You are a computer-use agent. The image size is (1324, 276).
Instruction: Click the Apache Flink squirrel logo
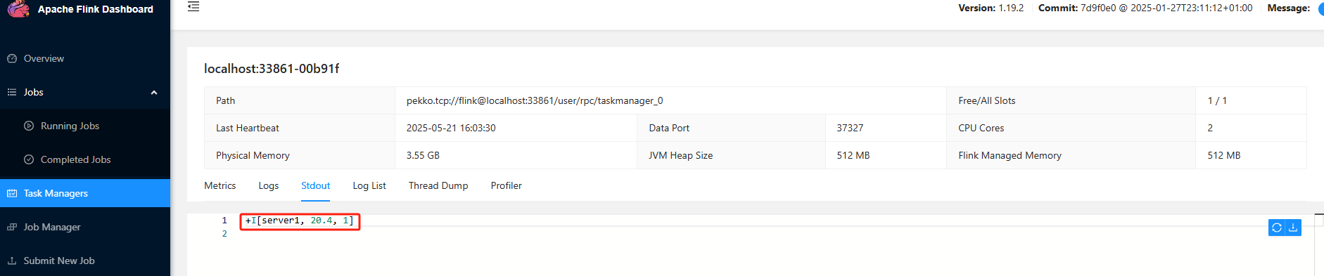coord(18,8)
